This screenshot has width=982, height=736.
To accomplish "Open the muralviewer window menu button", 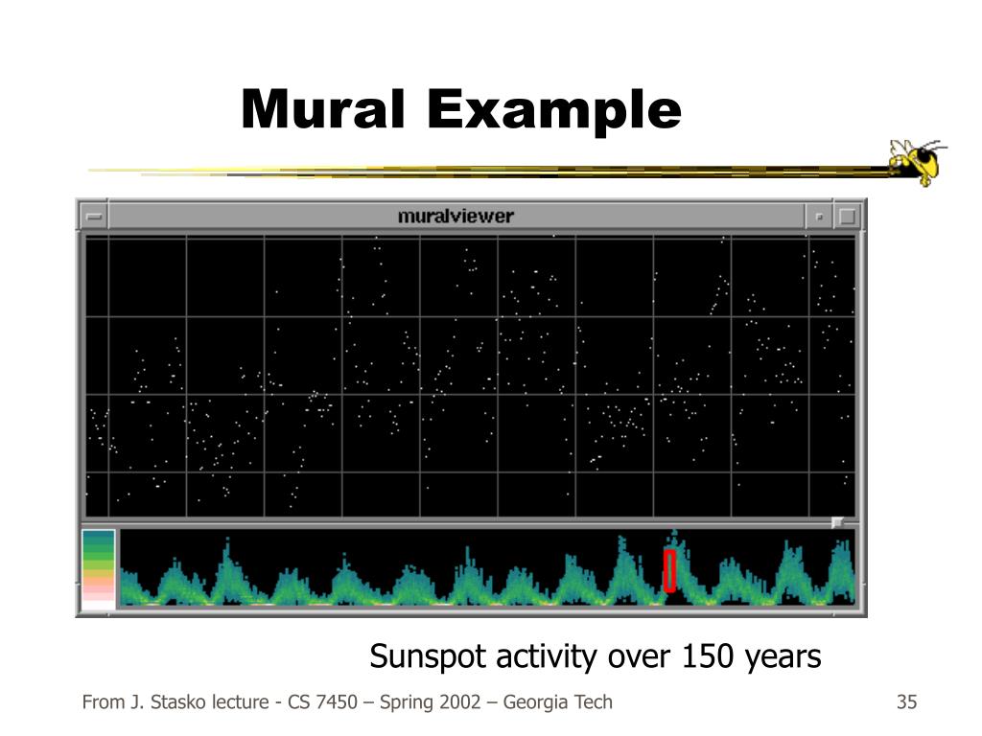I will click(x=94, y=217).
